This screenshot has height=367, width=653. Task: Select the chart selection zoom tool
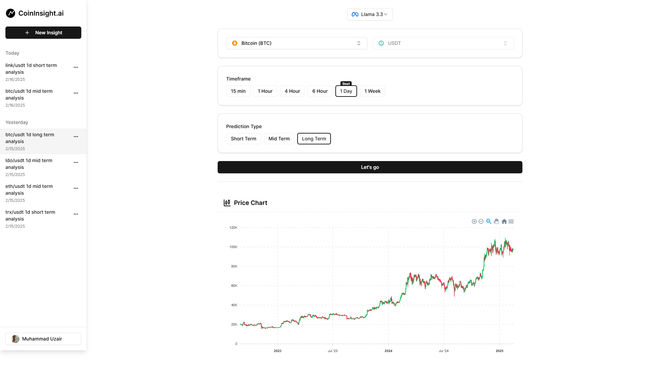(x=489, y=221)
